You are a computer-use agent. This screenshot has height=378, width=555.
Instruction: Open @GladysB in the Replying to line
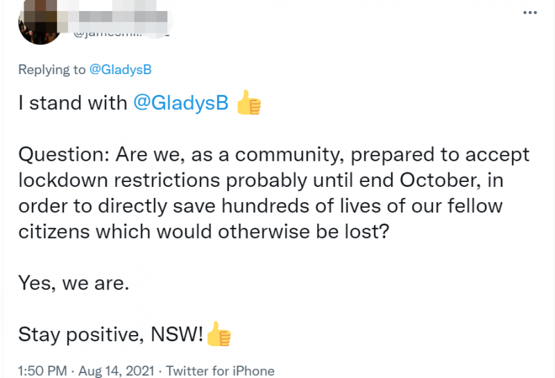click(120, 70)
